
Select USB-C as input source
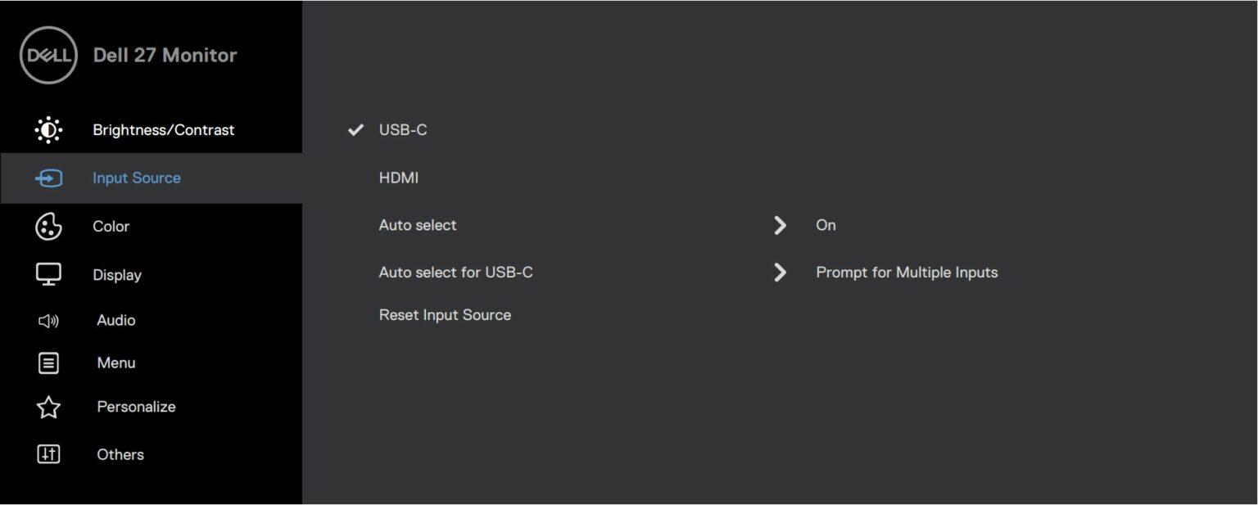pos(402,129)
